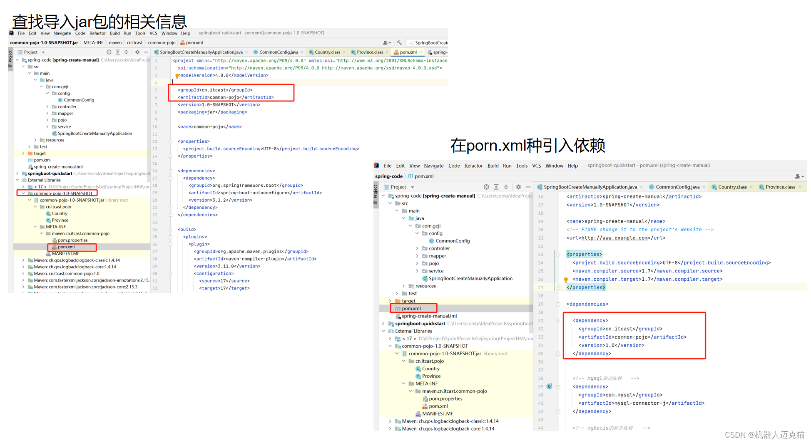811x443 pixels.
Task: Open the Project view settings gear icon
Action: pyautogui.click(x=137, y=52)
